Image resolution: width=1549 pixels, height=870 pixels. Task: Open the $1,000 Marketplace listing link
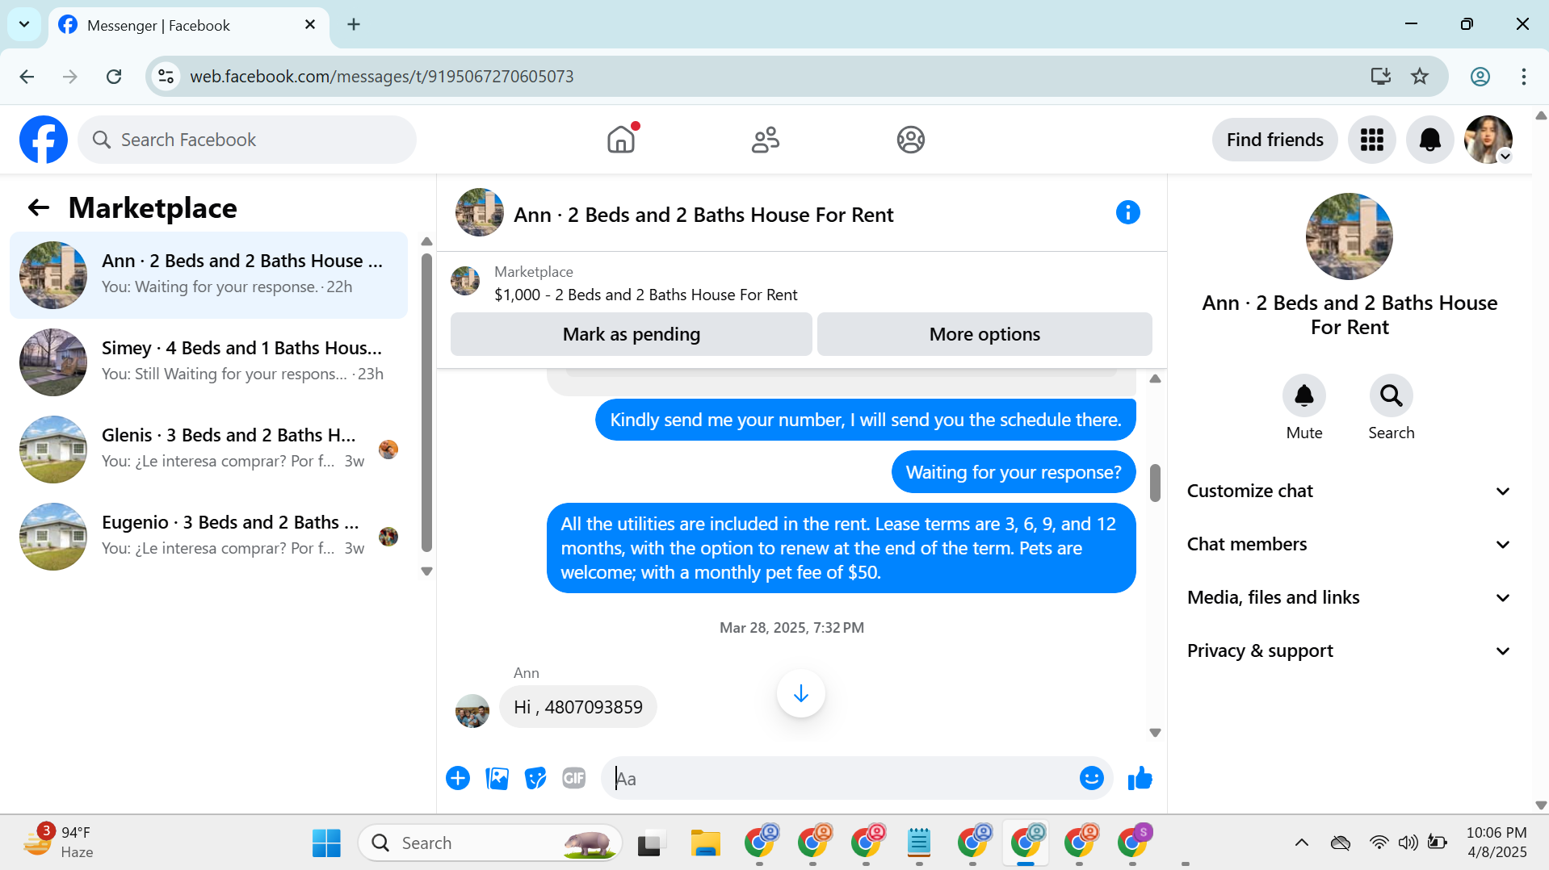[645, 295]
